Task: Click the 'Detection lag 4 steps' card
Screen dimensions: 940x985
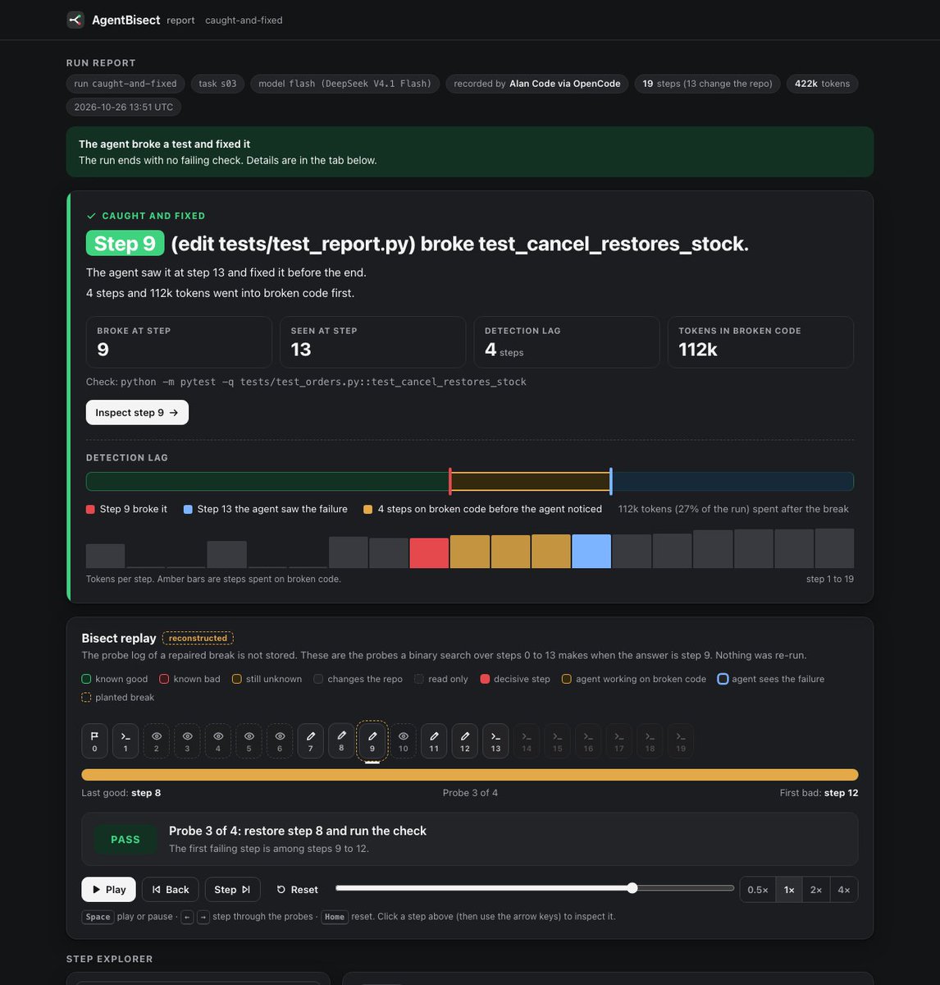Action: 567,341
